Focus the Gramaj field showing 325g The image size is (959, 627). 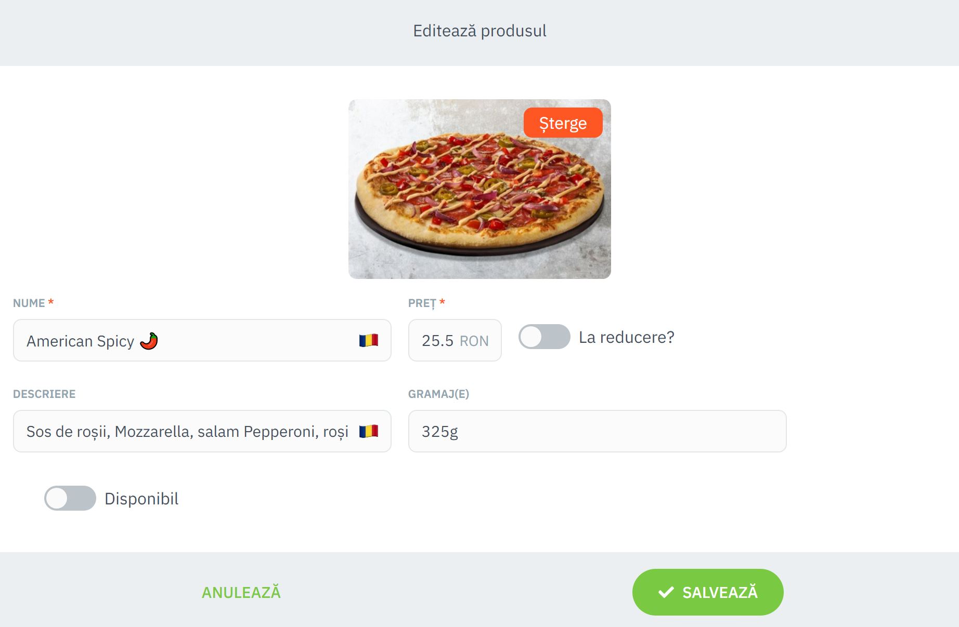click(597, 431)
